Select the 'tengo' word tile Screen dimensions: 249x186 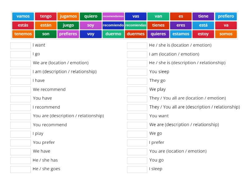[46, 16]
